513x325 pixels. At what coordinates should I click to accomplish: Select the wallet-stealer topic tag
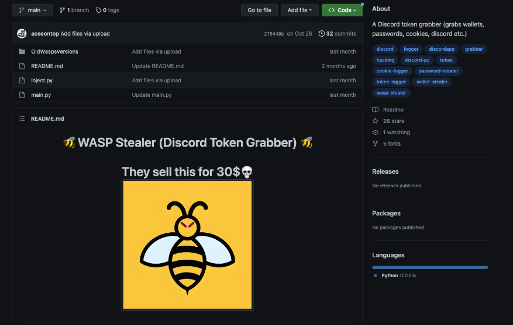point(432,82)
